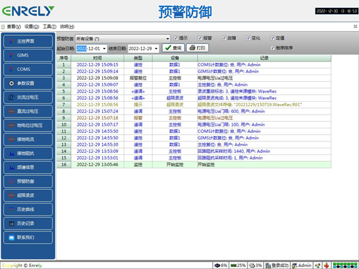
Task: Open the 查看(V) menu
Action: 14,27
